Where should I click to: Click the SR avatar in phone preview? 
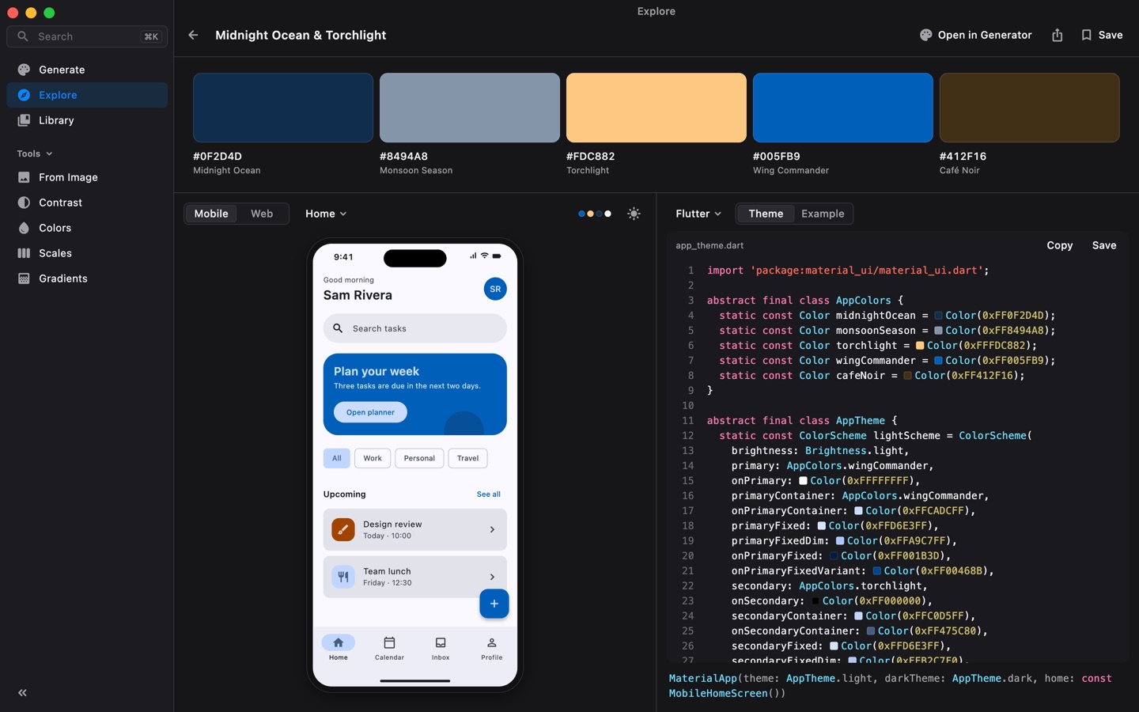(x=495, y=289)
